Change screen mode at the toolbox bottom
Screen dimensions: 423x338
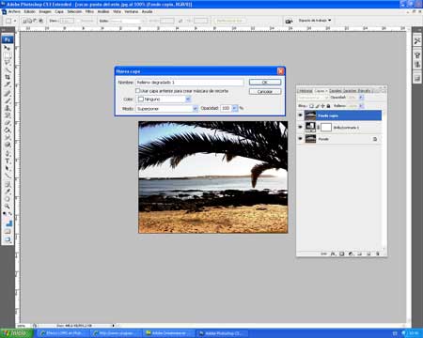[8, 239]
